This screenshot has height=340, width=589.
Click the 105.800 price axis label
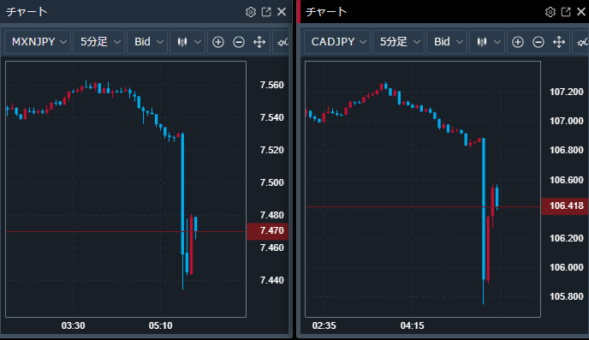coord(567,297)
